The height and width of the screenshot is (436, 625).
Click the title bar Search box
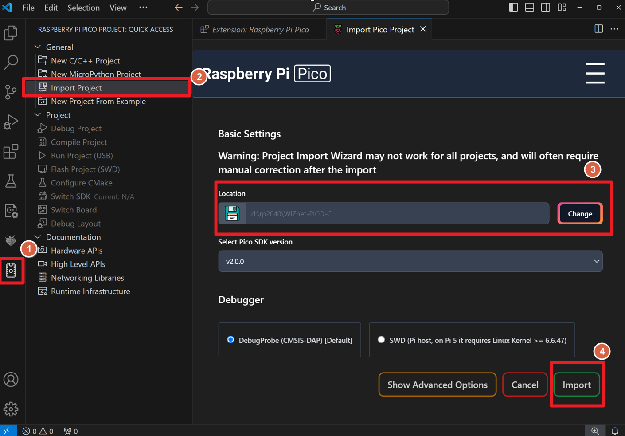click(328, 8)
